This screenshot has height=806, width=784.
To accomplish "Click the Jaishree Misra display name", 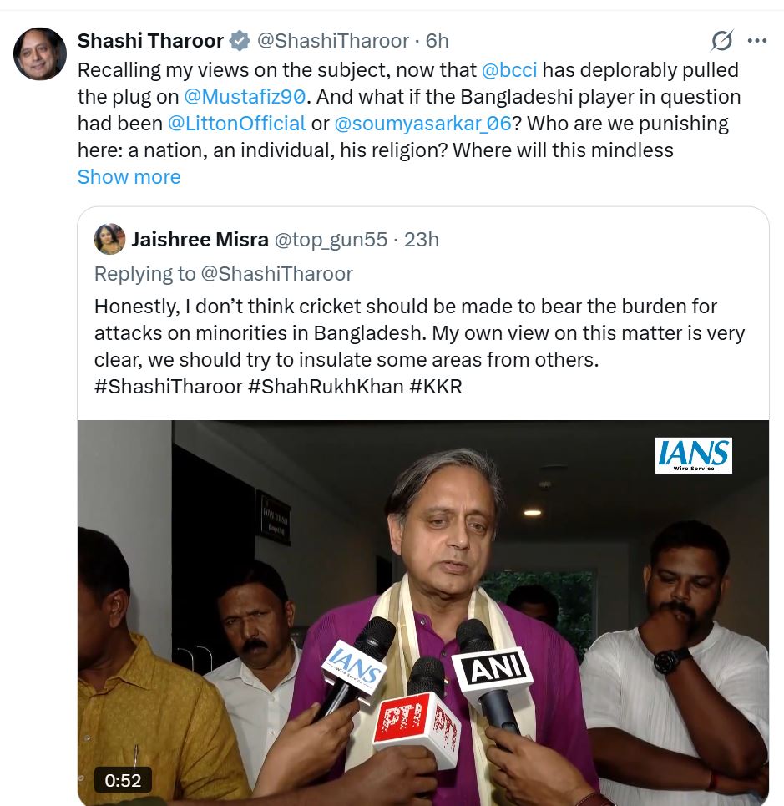I will [200, 240].
